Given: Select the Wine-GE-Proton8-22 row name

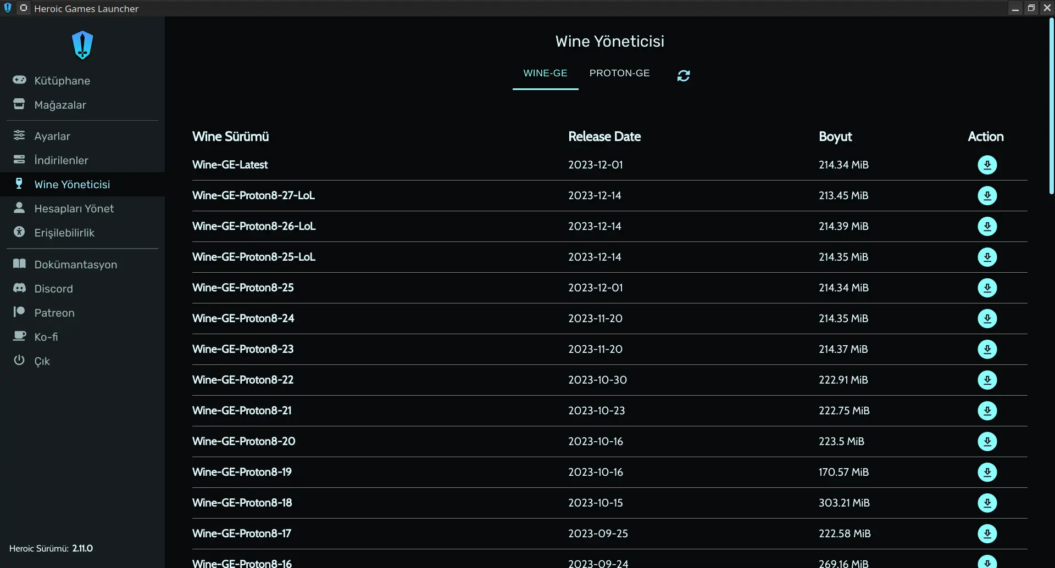Looking at the screenshot, I should point(243,380).
